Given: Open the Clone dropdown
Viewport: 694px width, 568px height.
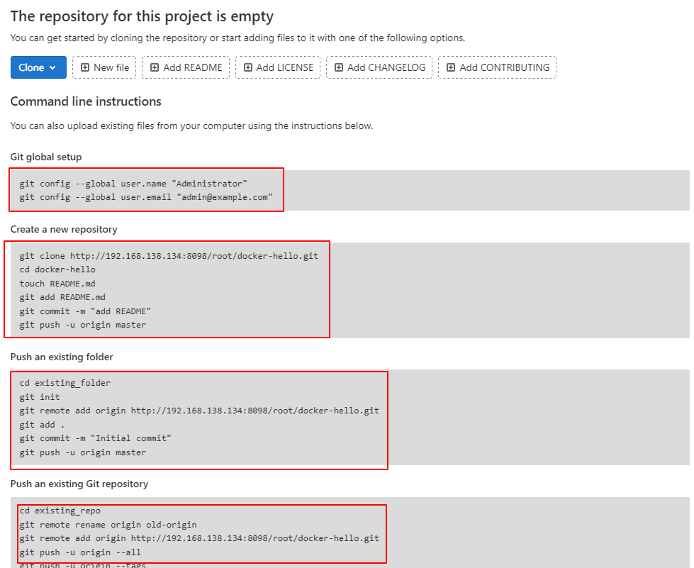Looking at the screenshot, I should [x=38, y=67].
